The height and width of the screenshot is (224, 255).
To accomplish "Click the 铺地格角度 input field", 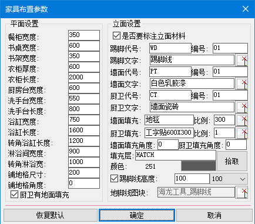I will coord(84,183).
